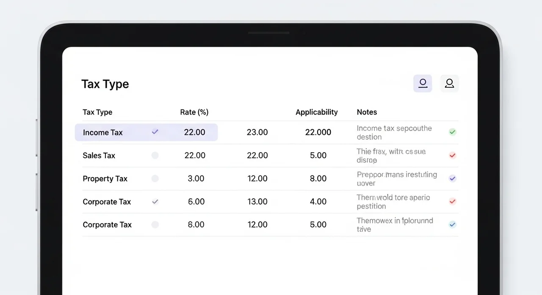Click the "3.00" rate for Property Tax
The height and width of the screenshot is (295, 542).
click(196, 179)
